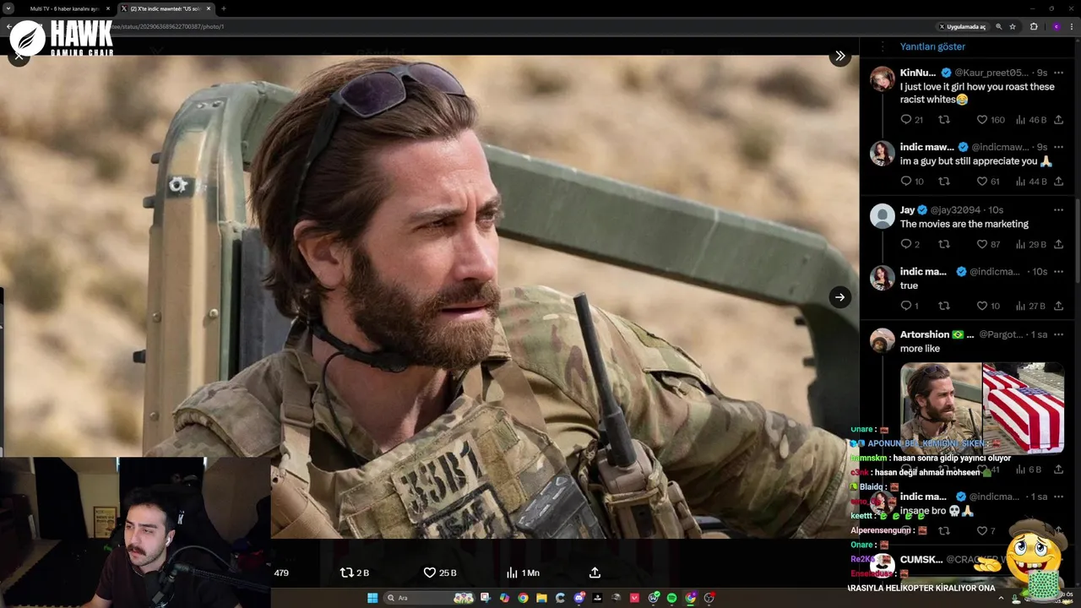Open the flag-draped coffin image in Artorshion's reply
1081x608 pixels.
pyautogui.click(x=1023, y=408)
